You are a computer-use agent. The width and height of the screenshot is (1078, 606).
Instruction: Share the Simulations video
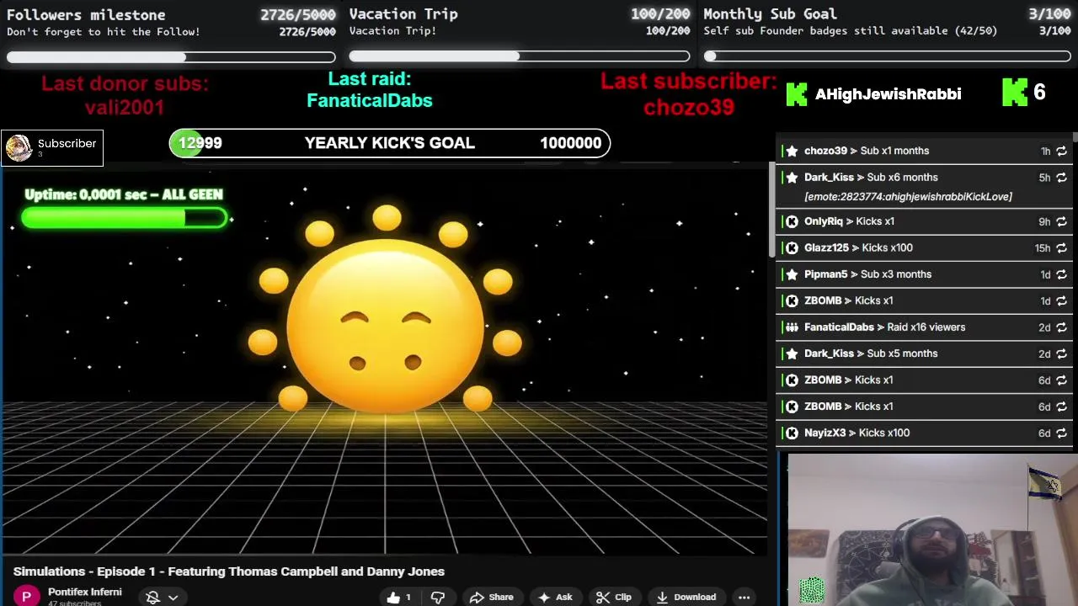coord(491,597)
